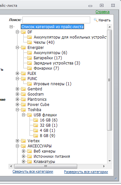121x185 pixels.
Task: Expand the Power Cube category
Action: [17, 105]
